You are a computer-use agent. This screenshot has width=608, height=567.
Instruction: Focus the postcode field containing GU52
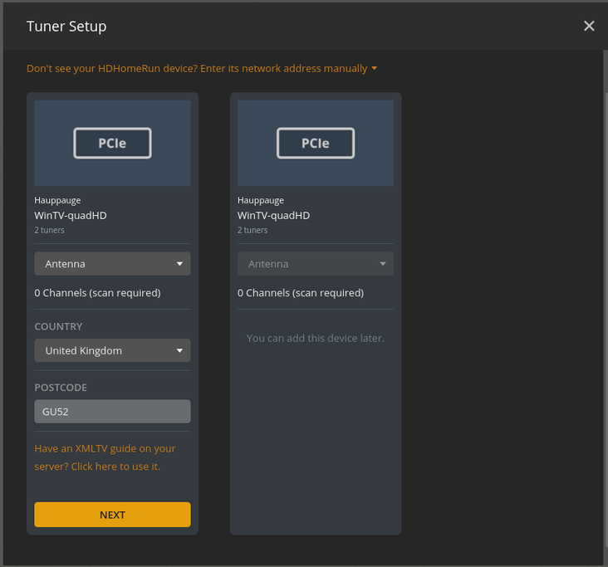click(x=112, y=411)
